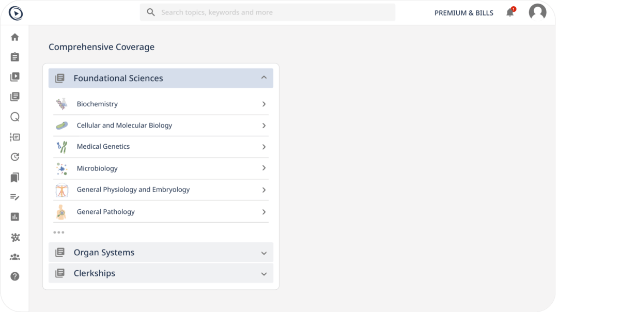This screenshot has width=620, height=312.
Task: Open the community group icon in sidebar
Action: point(14,257)
